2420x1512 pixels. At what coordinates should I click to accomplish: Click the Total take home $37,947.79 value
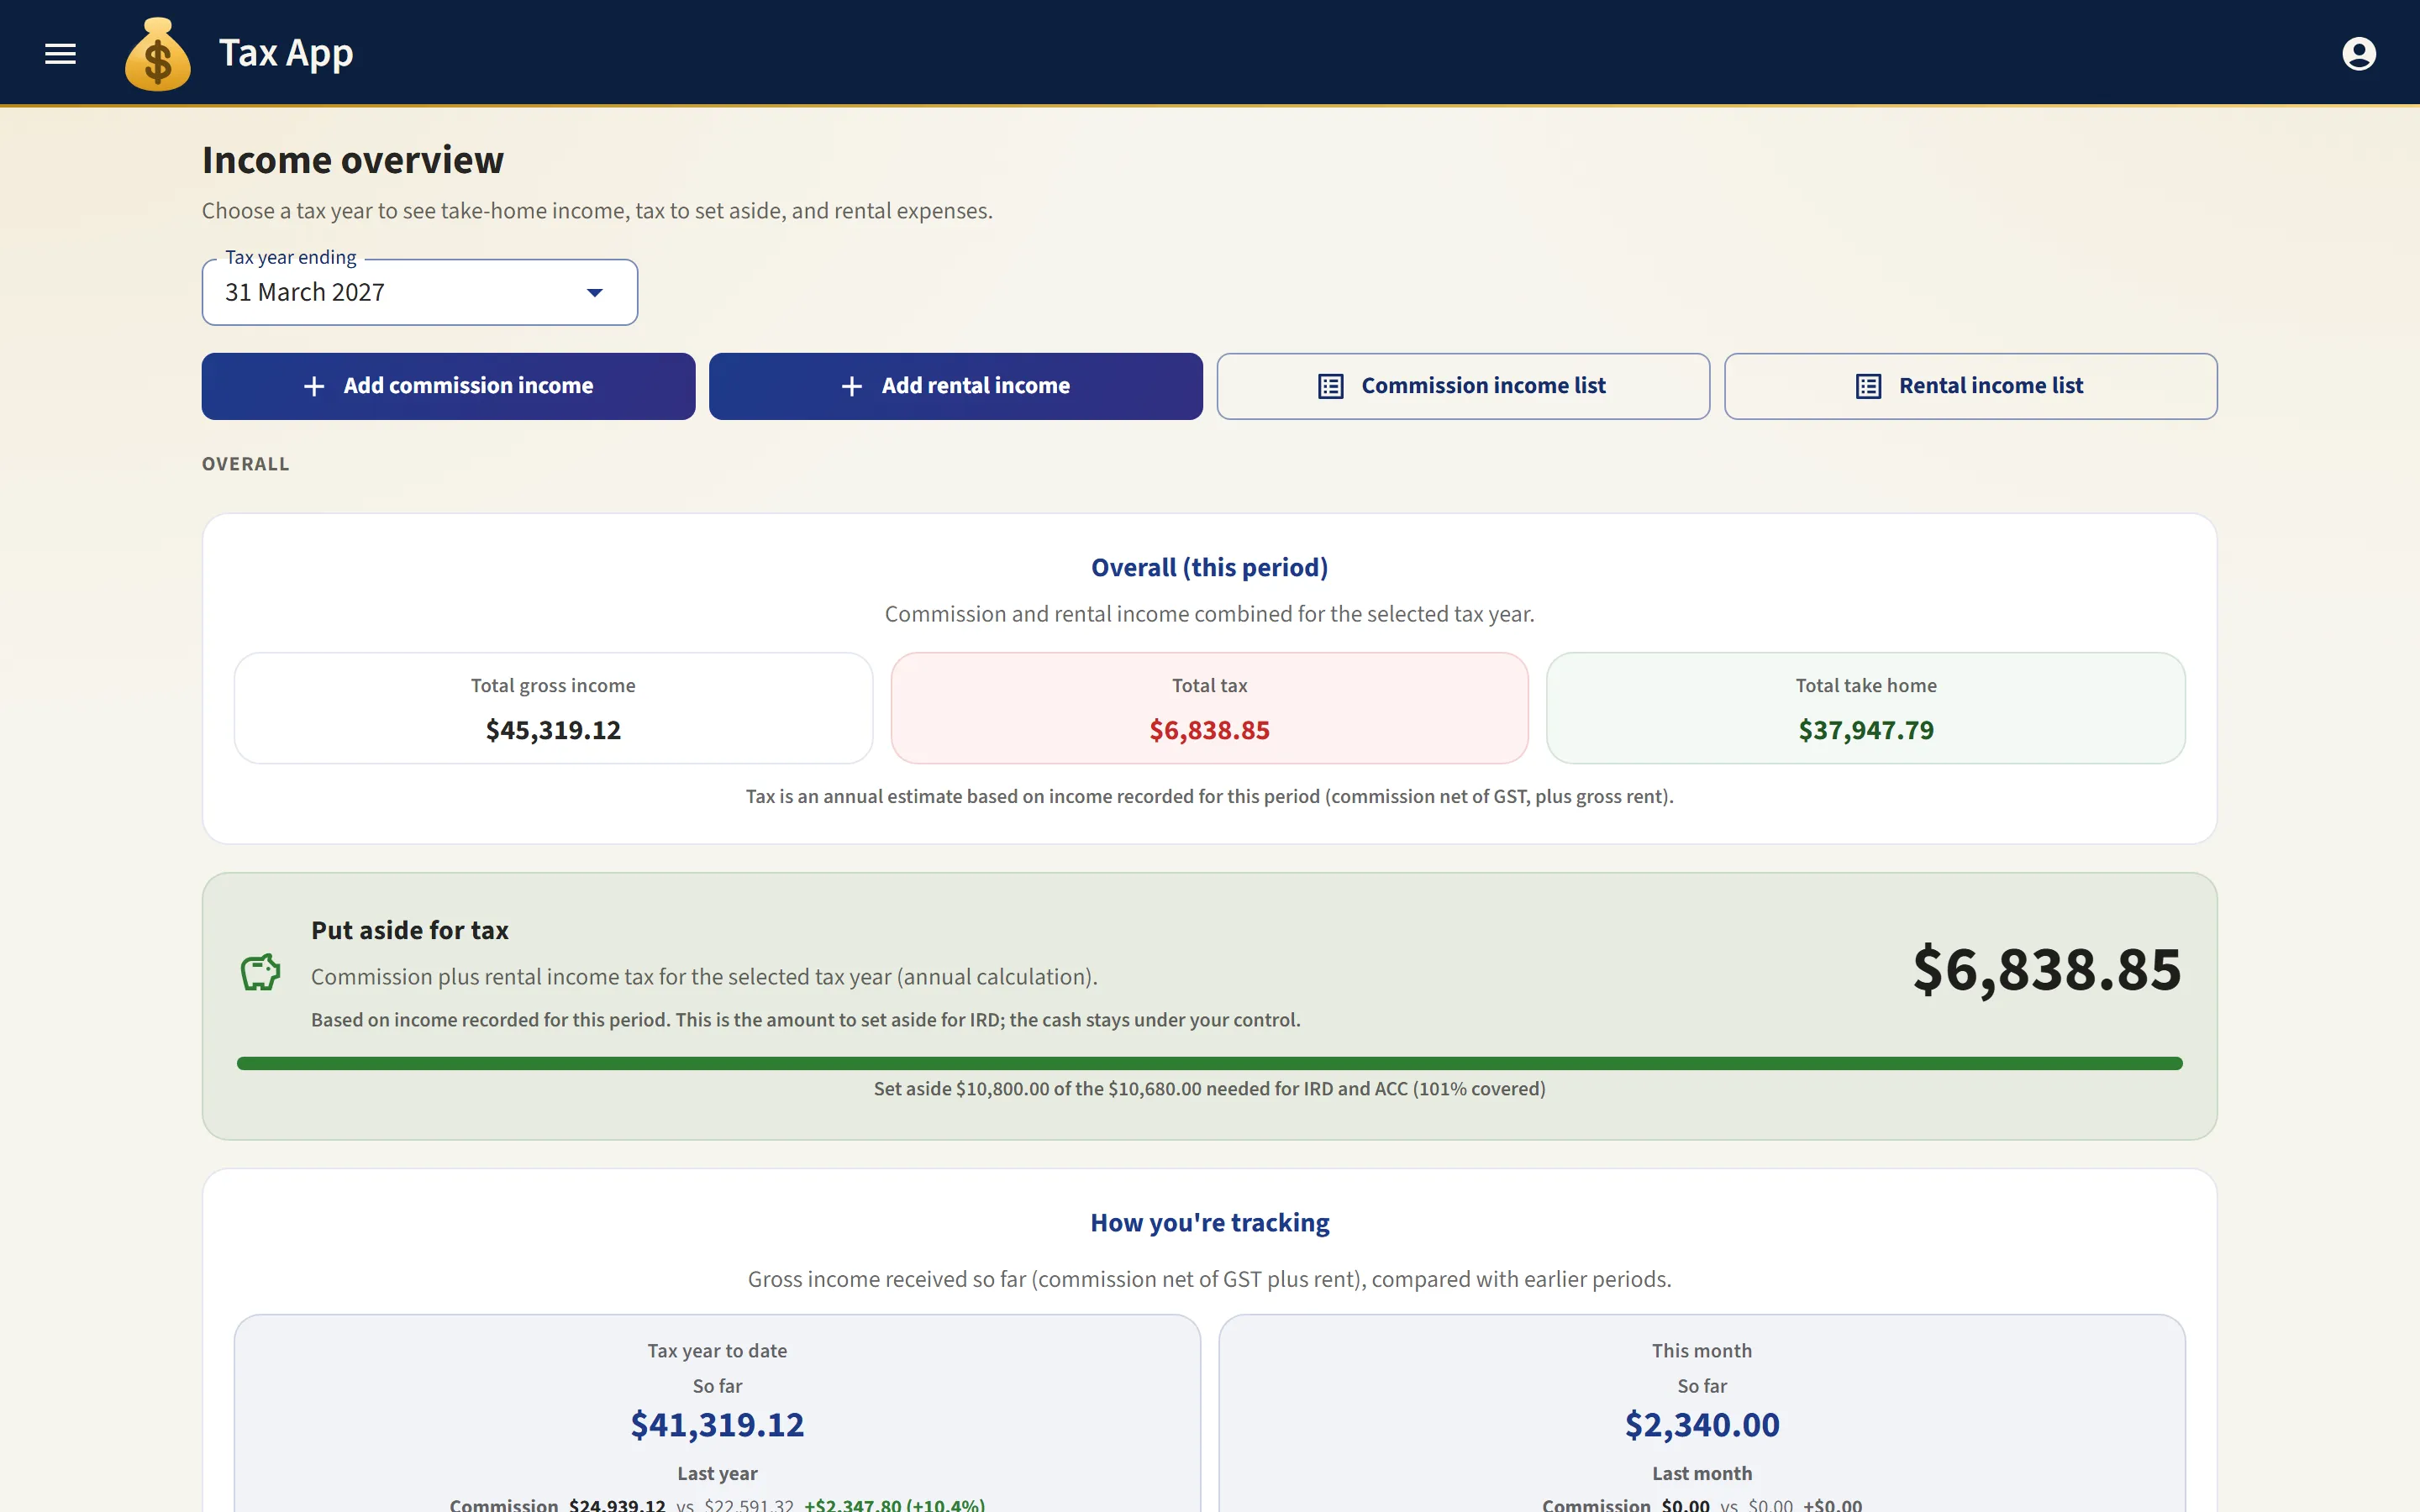tap(1866, 730)
